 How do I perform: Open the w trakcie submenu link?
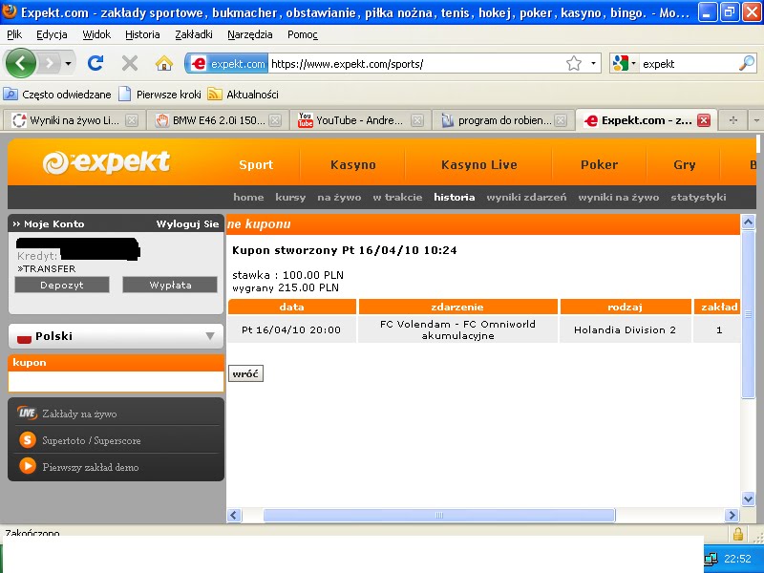pyautogui.click(x=397, y=198)
